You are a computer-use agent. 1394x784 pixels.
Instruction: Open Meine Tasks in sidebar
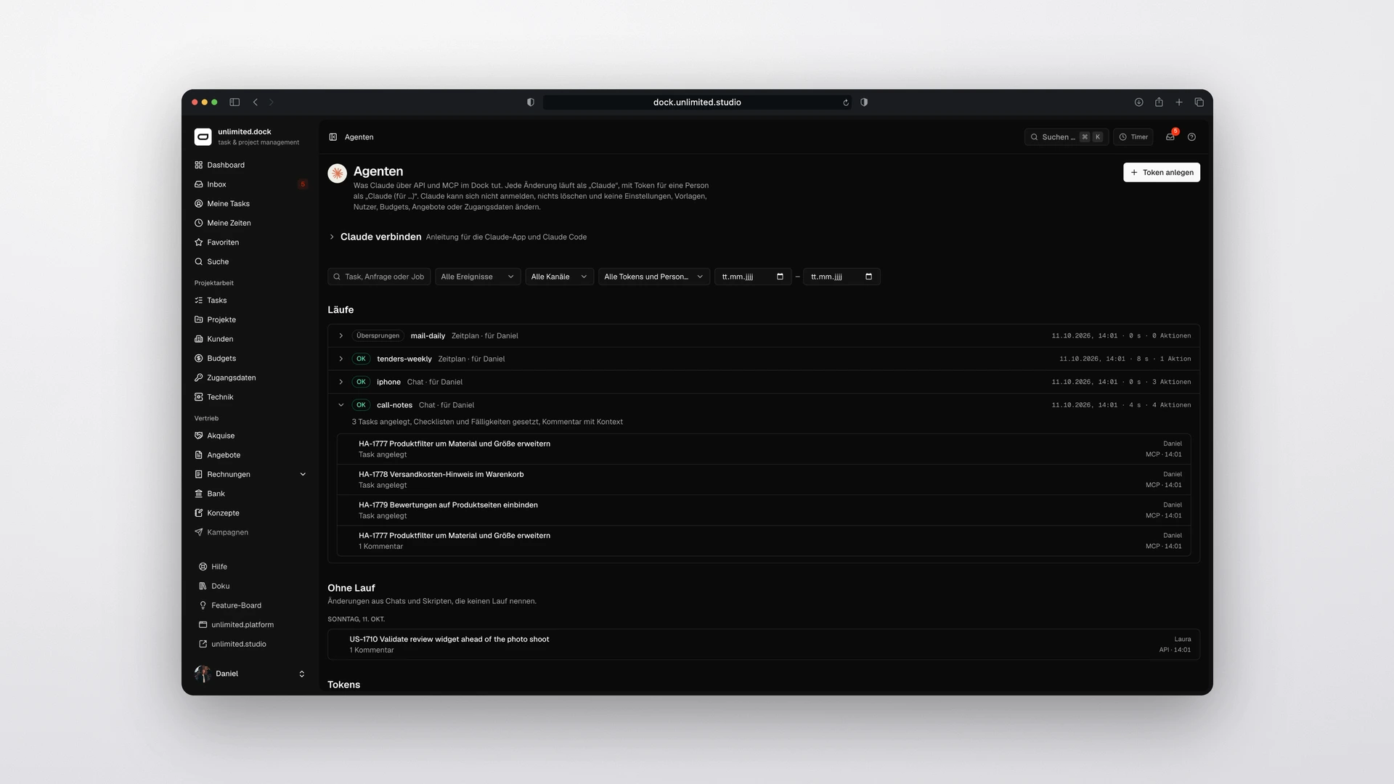[x=250, y=203]
